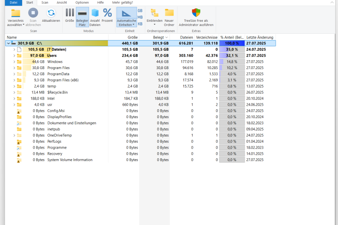The image size is (338, 225).
Task: Click the Windows folder icon
Action: click(x=19, y=62)
